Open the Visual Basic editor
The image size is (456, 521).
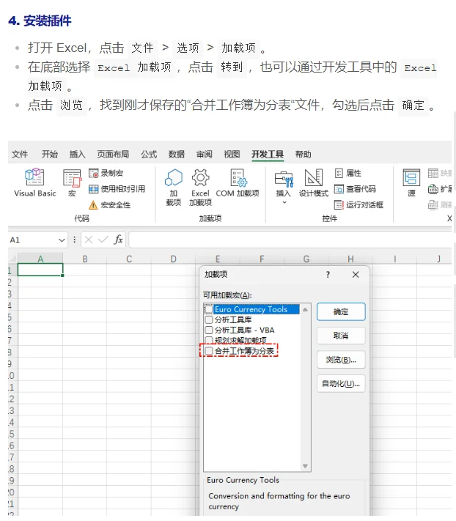click(34, 182)
